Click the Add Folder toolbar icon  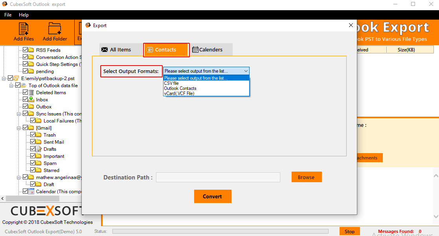coord(55,29)
